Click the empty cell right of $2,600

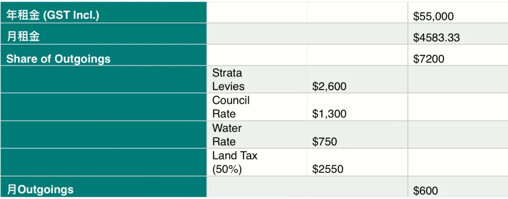click(x=458, y=79)
